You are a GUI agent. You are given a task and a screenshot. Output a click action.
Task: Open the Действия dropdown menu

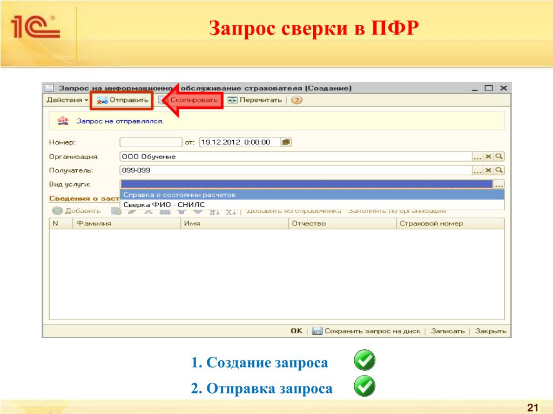(67, 100)
